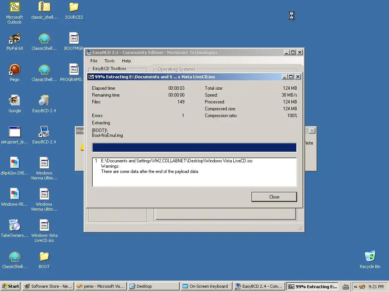Click Close in the extraction dialog
Image resolution: width=389 pixels, height=292 pixels.
274,197
